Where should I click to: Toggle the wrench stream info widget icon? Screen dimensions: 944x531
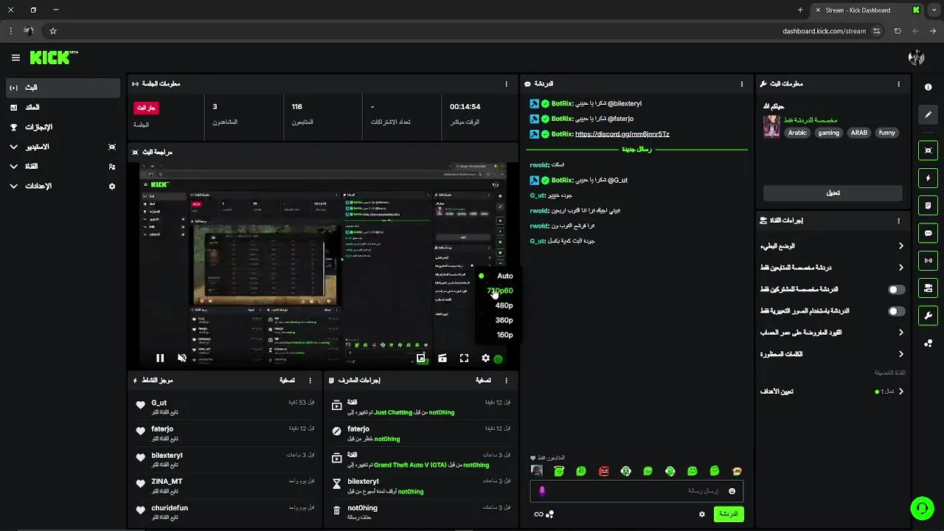point(928,316)
